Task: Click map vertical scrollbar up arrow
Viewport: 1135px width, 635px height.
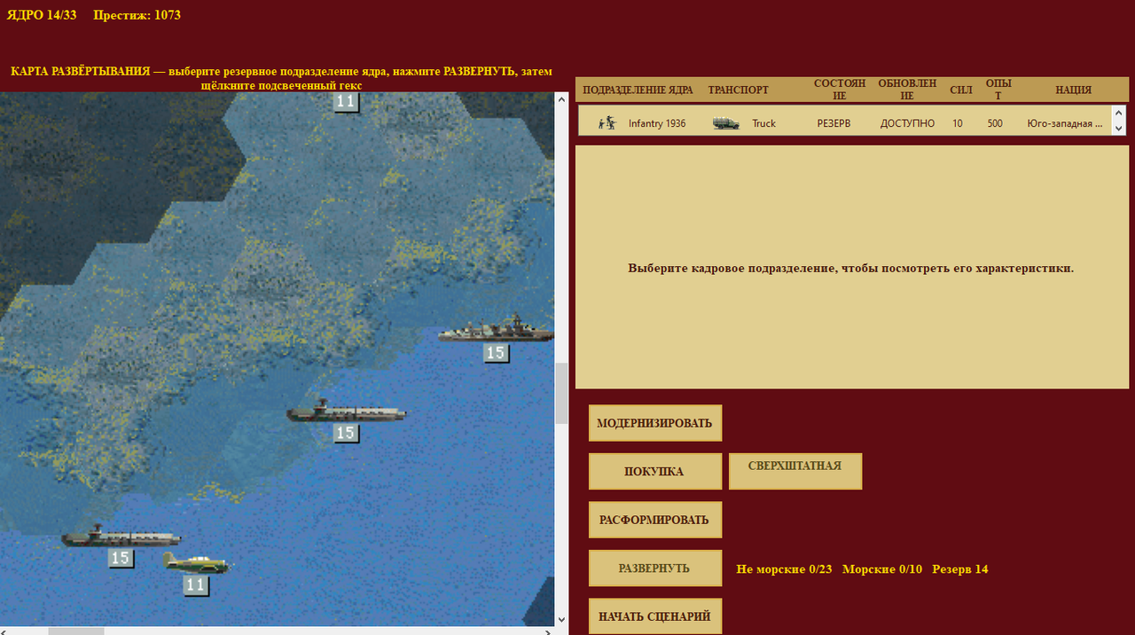Action: click(x=561, y=99)
